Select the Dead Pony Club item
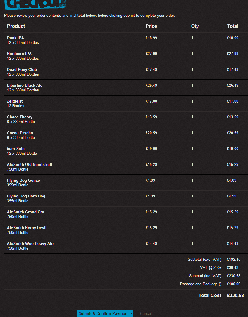Image resolution: width=248 pixels, height=317 pixels. [22, 69]
